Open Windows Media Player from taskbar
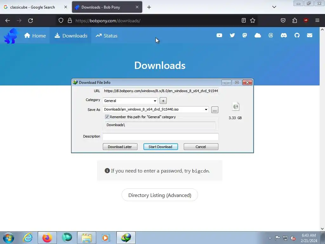 [105, 238]
